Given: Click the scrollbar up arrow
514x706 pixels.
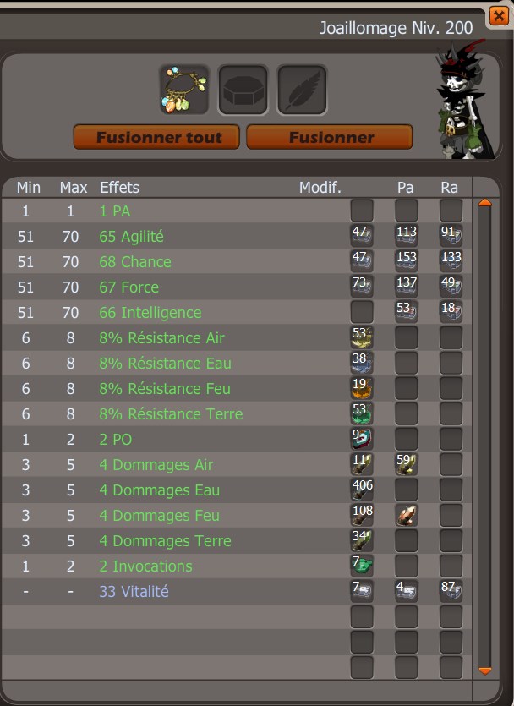Looking at the screenshot, I should click(484, 203).
